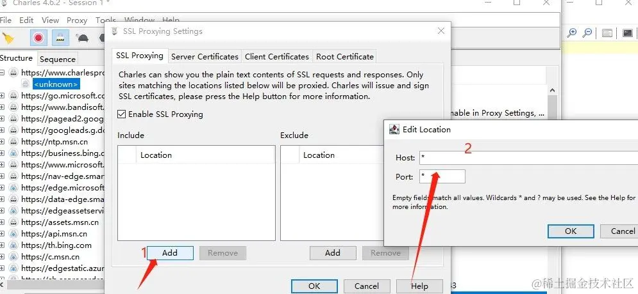This screenshot has height=294, width=638.
Task: Toggle the SSL Proxying lock toolbar icon
Action: (60, 38)
